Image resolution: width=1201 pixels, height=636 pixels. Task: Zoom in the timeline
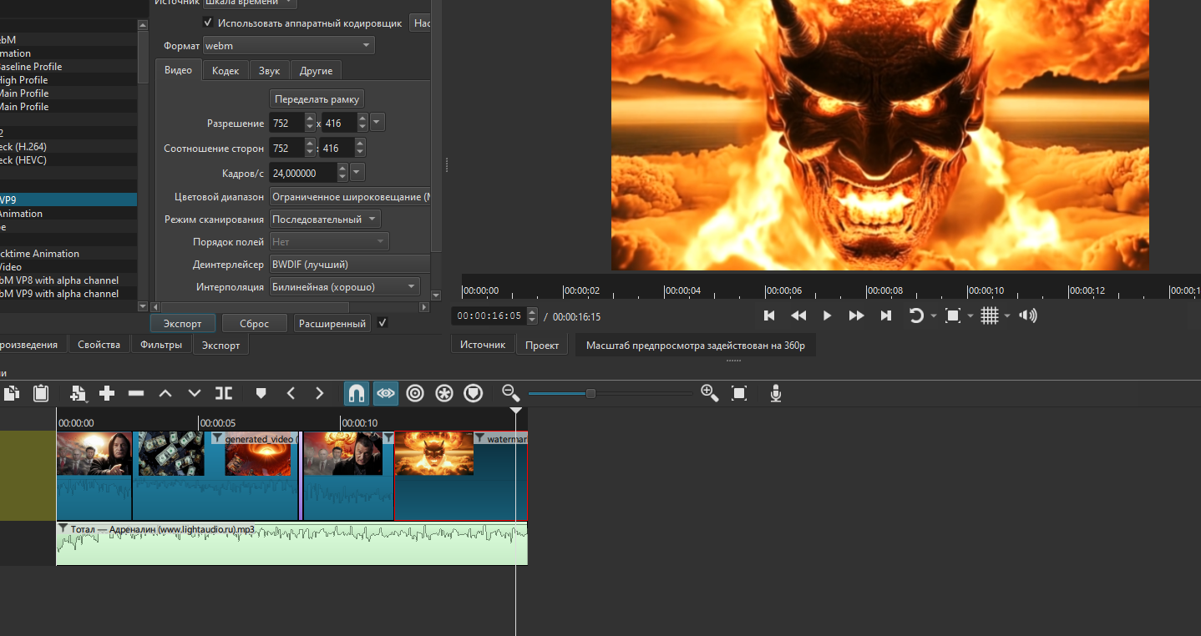710,393
